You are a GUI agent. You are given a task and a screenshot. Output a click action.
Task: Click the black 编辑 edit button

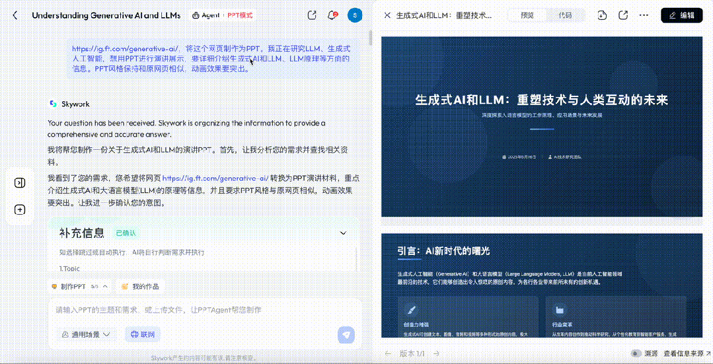click(x=681, y=15)
